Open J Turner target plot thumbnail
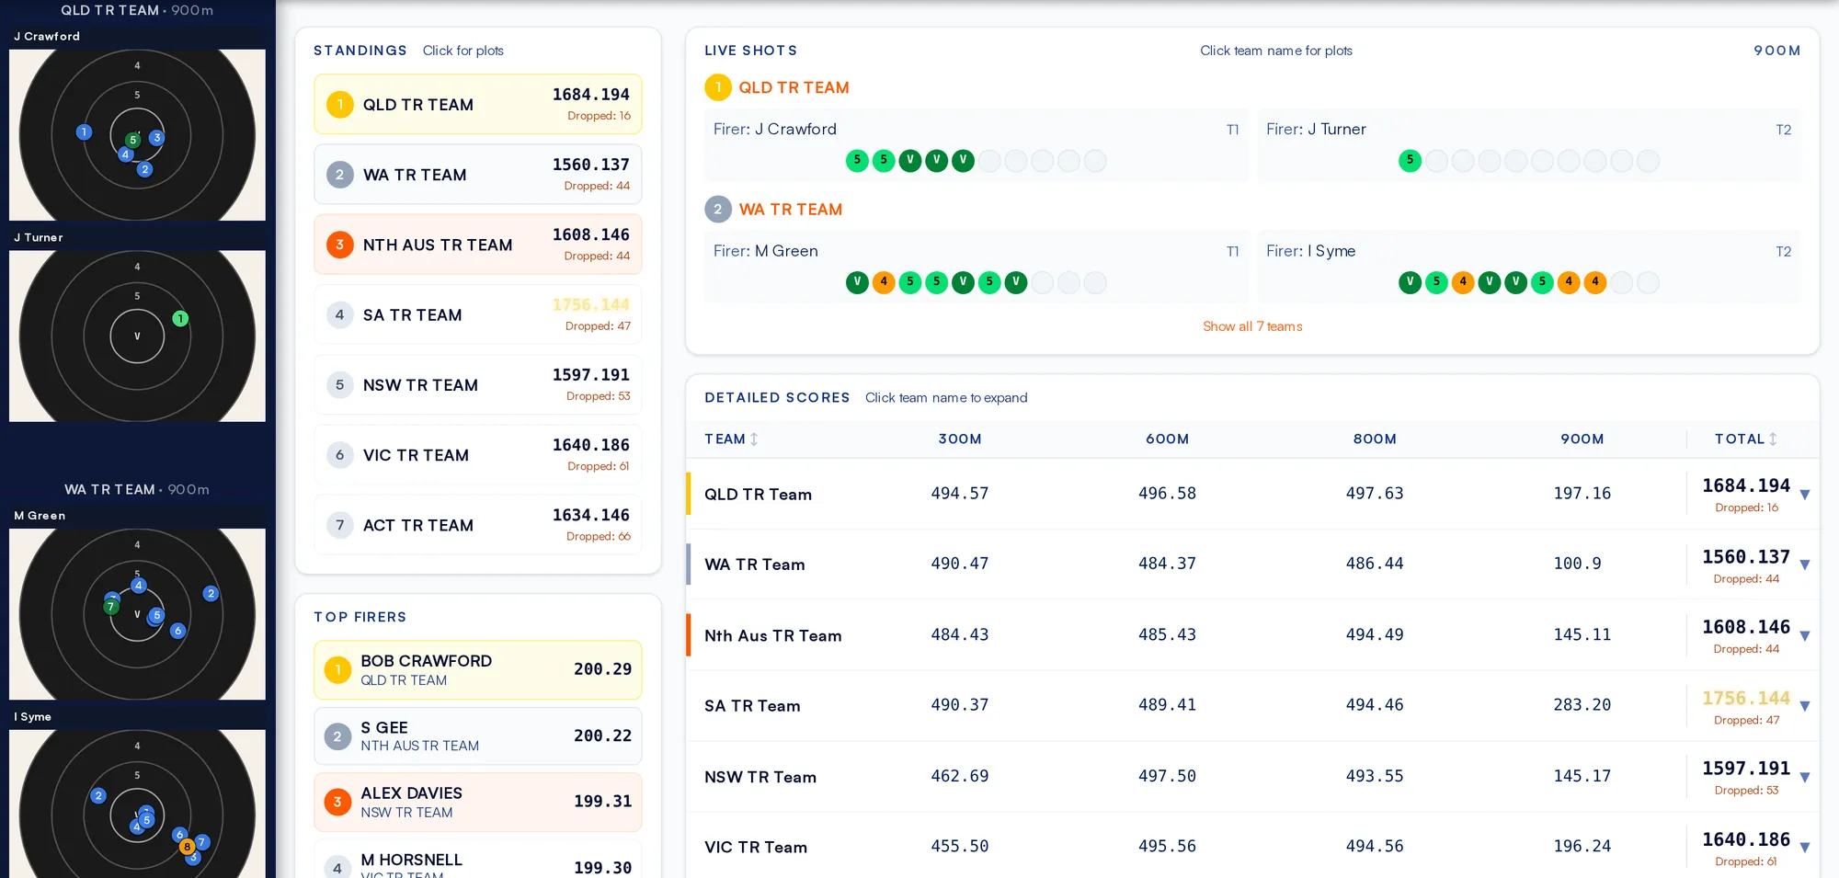 (x=137, y=336)
